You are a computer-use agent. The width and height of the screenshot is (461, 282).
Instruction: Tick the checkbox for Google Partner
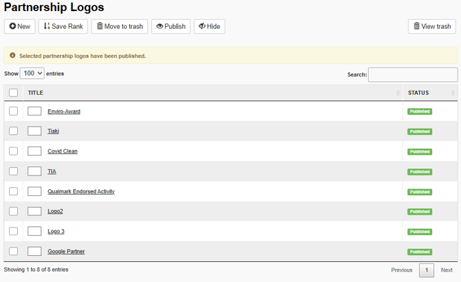[13, 251]
